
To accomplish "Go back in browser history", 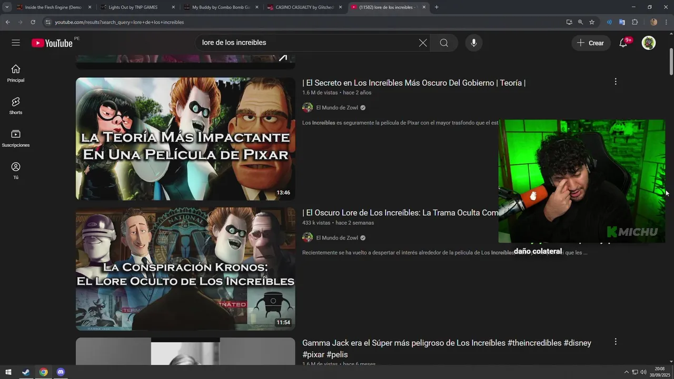I will (x=7, y=22).
